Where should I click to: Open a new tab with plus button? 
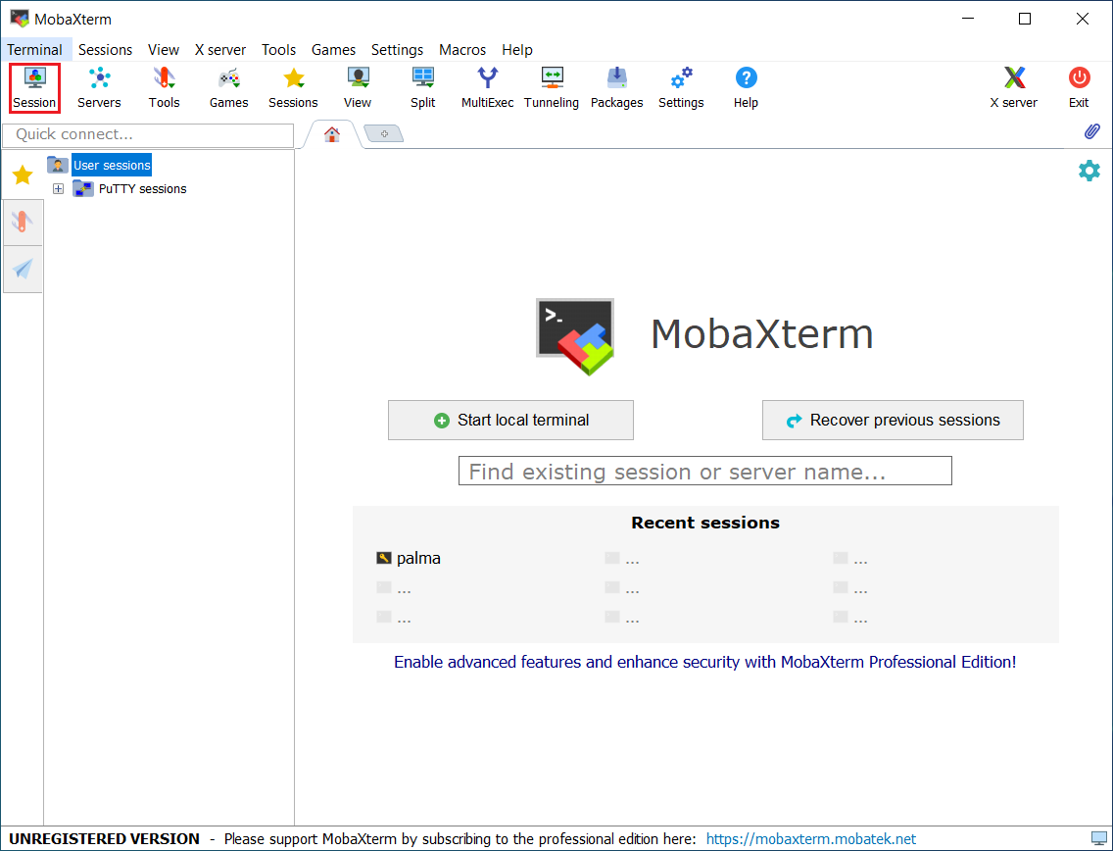[x=384, y=133]
